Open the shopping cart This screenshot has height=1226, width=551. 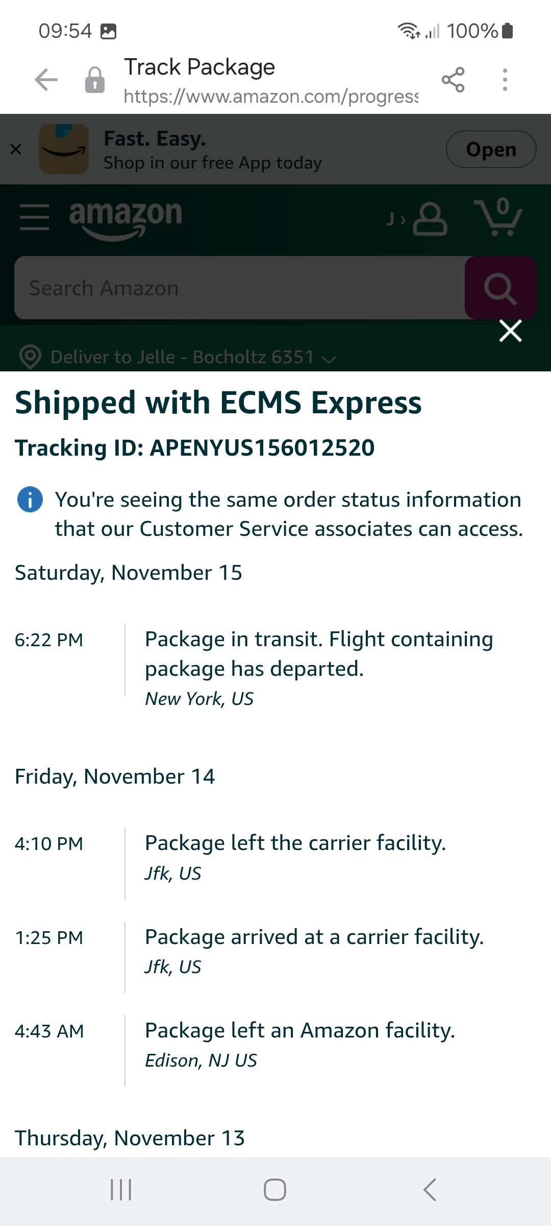click(498, 218)
